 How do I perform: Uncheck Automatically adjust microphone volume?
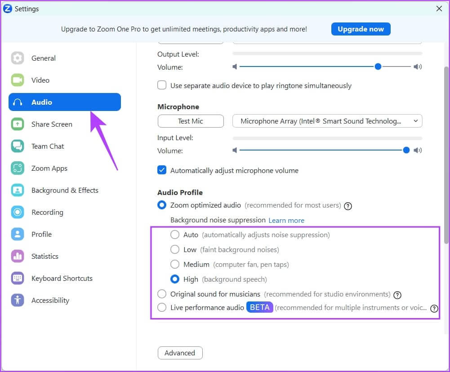coord(162,170)
